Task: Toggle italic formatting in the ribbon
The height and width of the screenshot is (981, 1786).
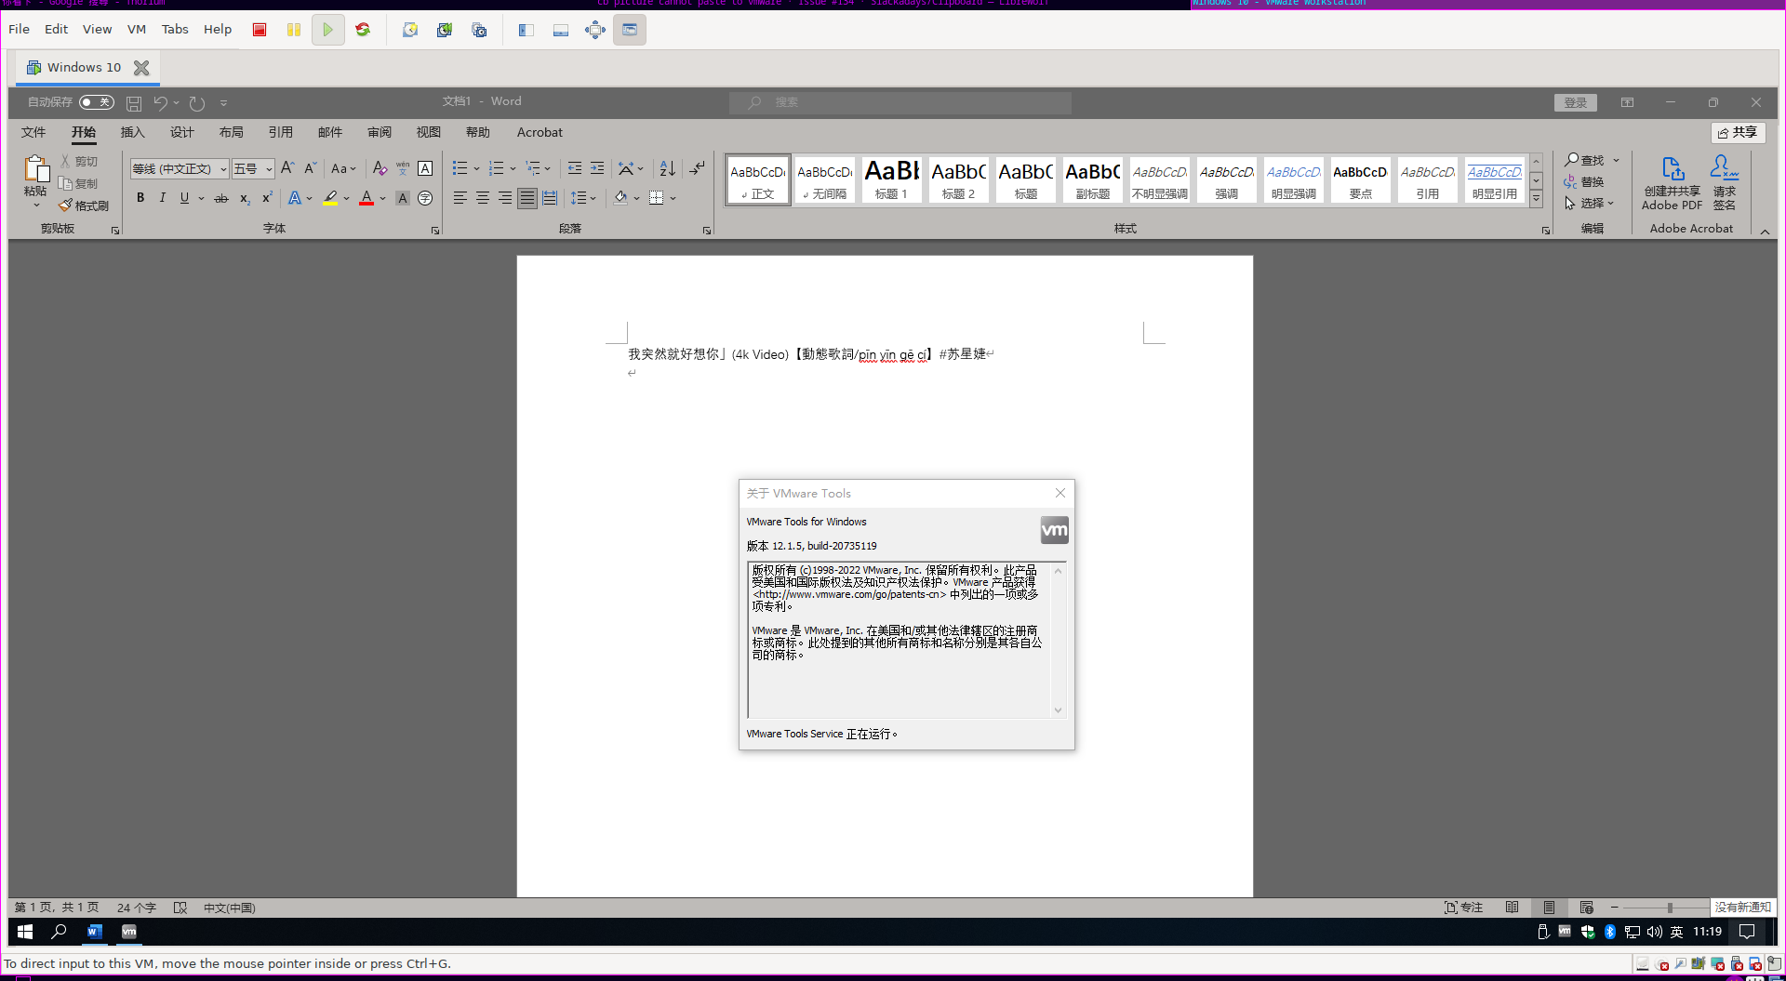Action: pyautogui.click(x=162, y=198)
